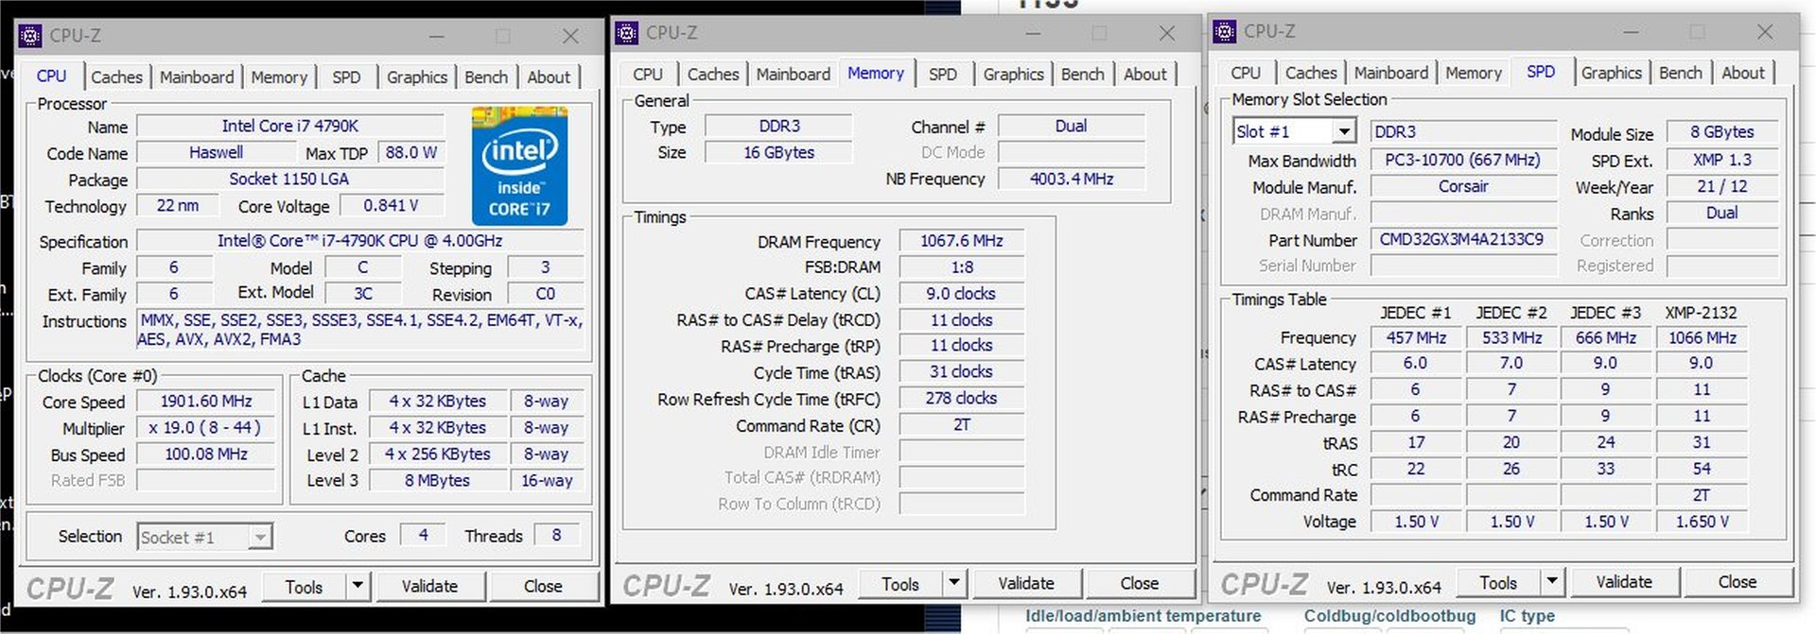Click CPU-Z app icon in middle Memory window title bar

tap(627, 33)
